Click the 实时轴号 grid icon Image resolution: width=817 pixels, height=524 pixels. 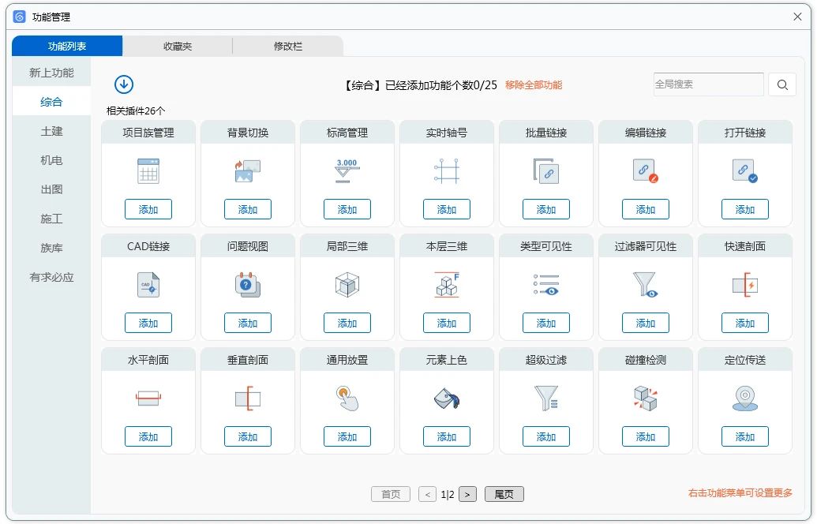click(447, 171)
